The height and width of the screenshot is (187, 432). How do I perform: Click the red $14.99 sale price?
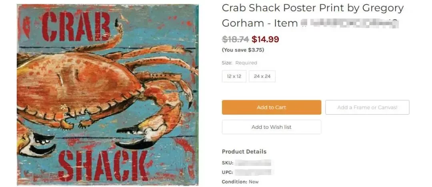click(x=265, y=39)
